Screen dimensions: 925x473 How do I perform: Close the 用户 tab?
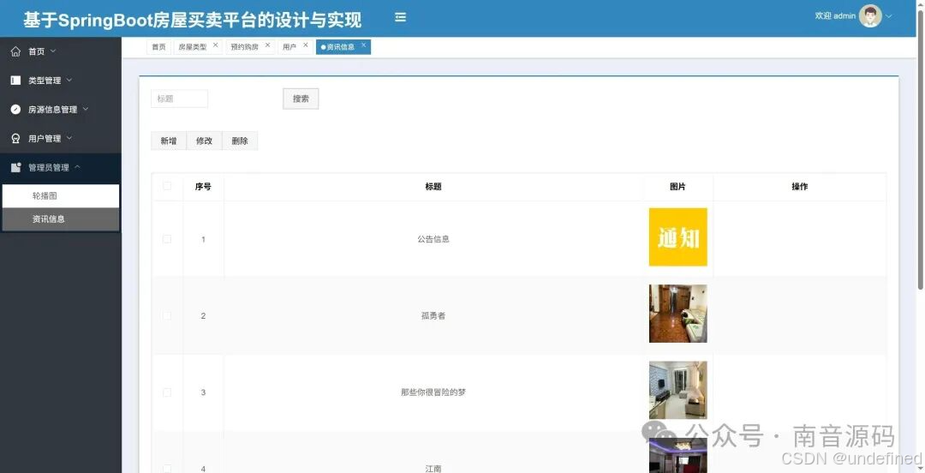306,45
